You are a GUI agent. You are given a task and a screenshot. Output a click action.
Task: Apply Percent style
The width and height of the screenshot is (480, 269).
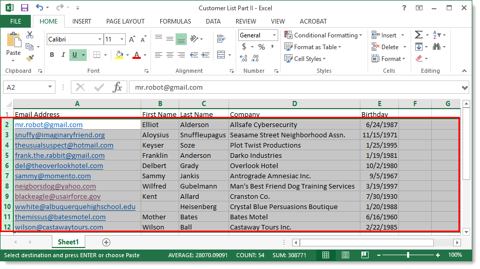[x=261, y=47]
